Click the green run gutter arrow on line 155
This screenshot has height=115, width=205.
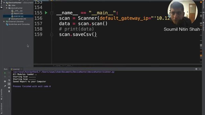(x=46, y=13)
